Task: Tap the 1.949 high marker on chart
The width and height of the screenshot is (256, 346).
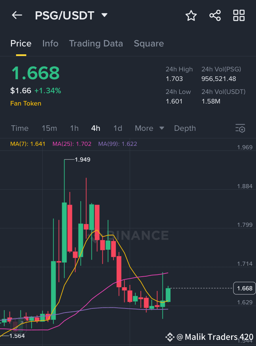Action: 83,160
